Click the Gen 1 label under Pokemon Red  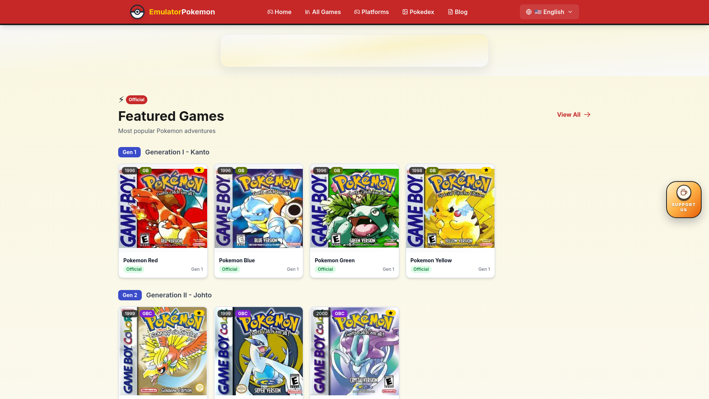(x=197, y=269)
